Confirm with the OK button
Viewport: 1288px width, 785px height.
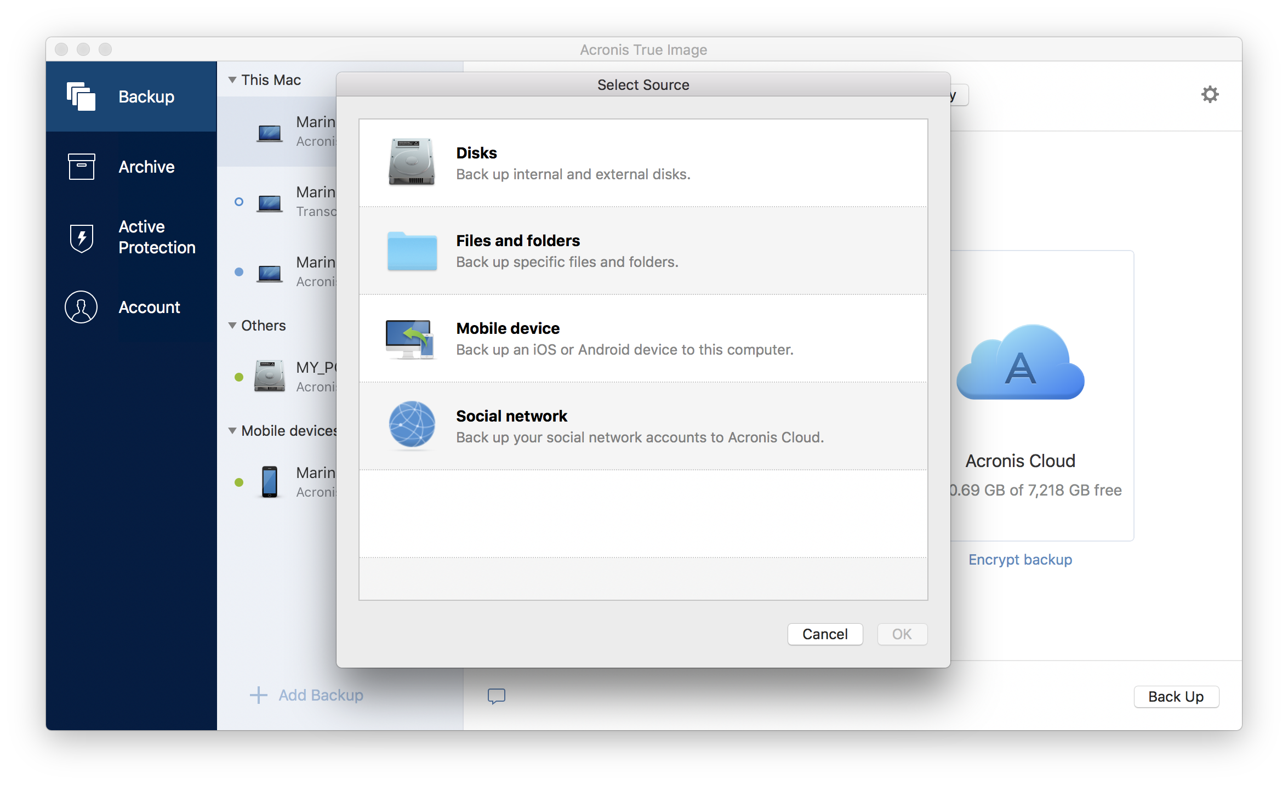pos(902,634)
